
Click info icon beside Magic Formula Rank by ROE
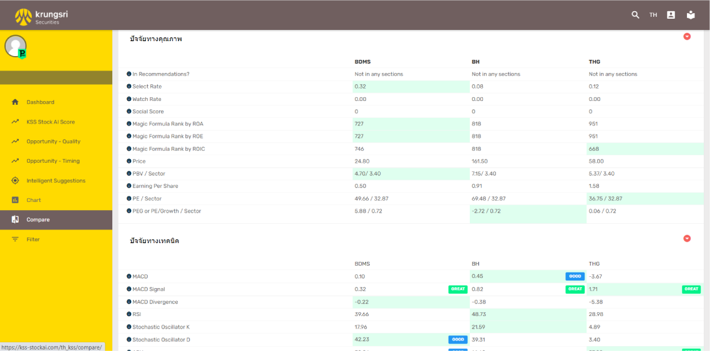[129, 136]
